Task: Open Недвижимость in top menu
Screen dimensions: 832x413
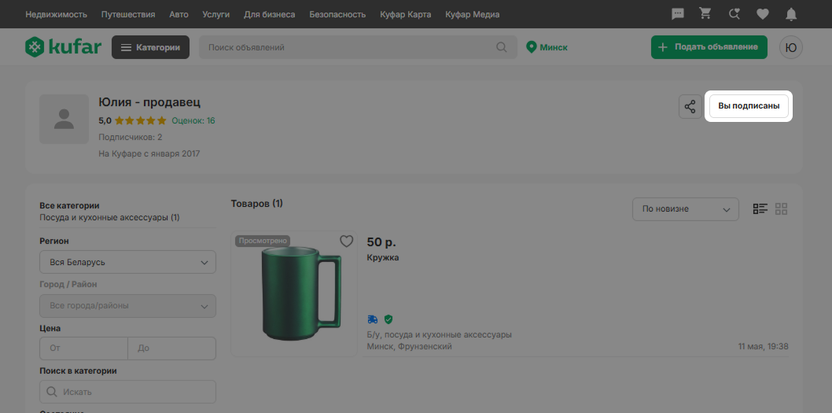Action: tap(57, 14)
